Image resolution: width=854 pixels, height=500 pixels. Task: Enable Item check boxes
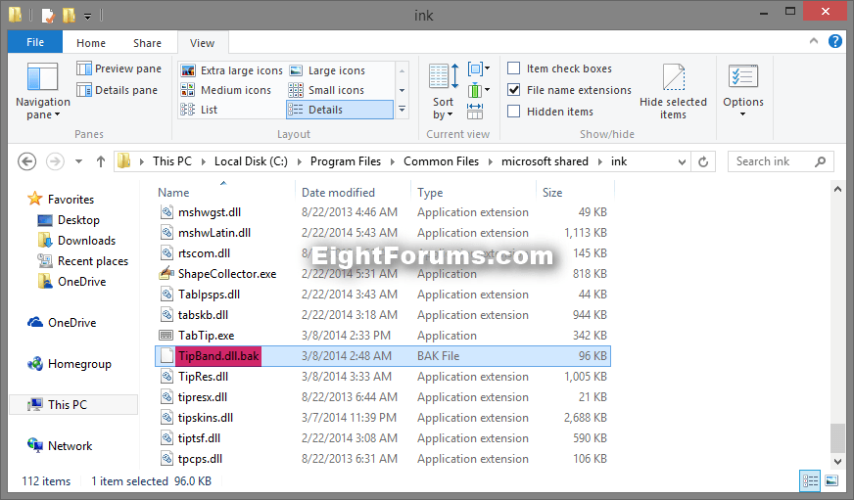pyautogui.click(x=513, y=68)
